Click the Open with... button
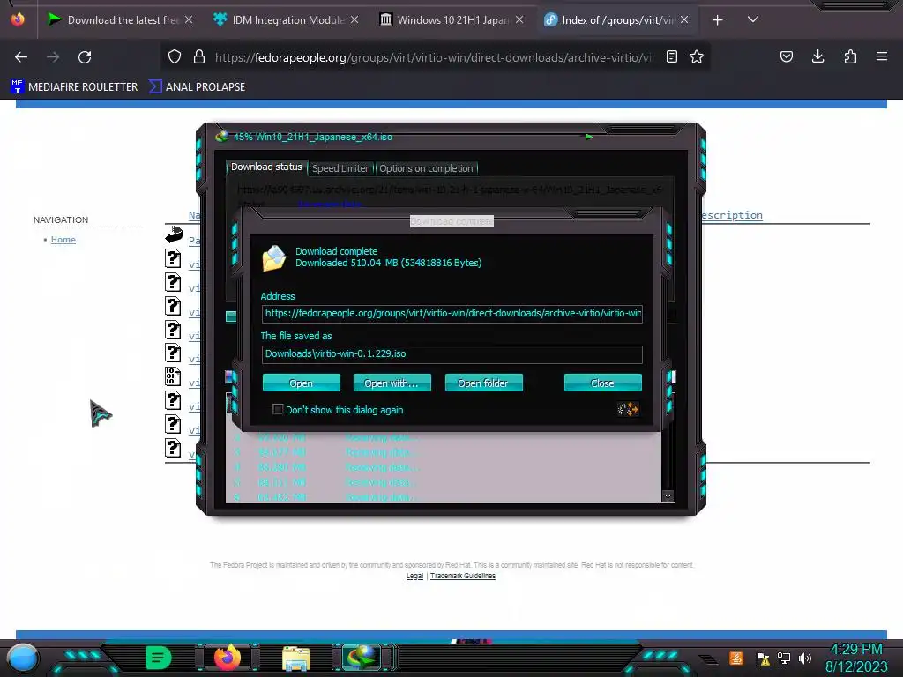Image resolution: width=903 pixels, height=677 pixels. coord(392,383)
